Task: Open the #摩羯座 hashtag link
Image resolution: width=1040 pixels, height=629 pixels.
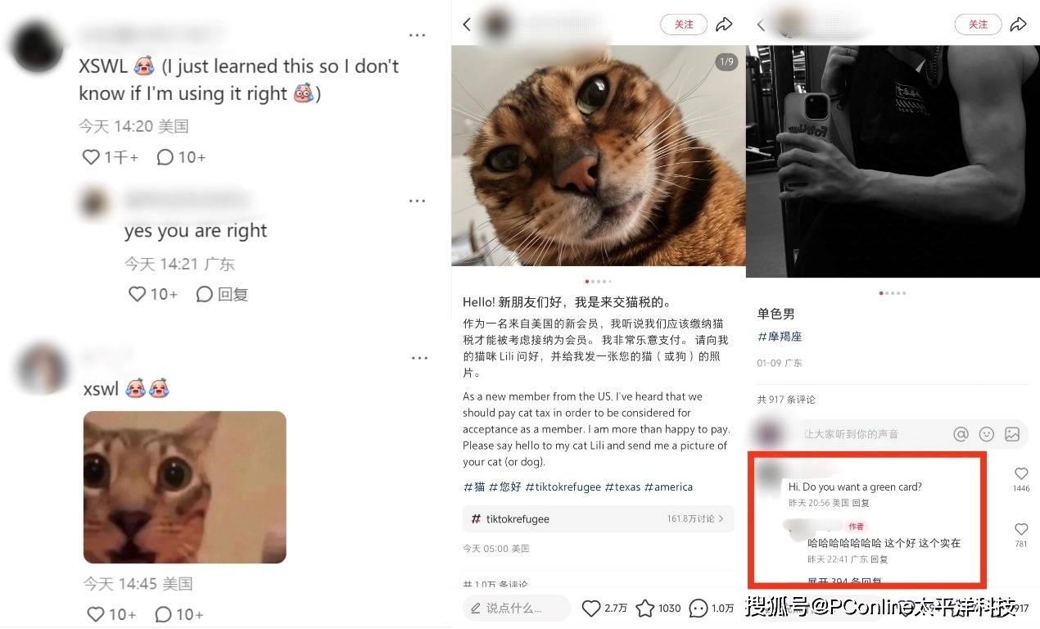Action: click(780, 337)
